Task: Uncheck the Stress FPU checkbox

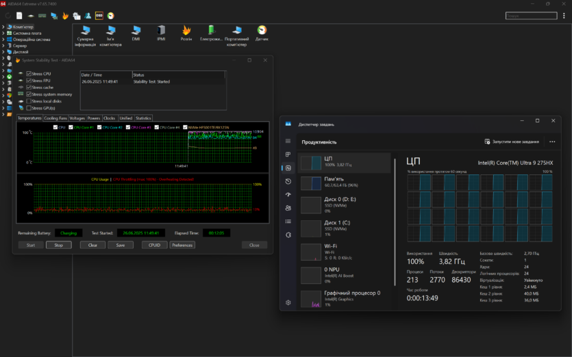Action: tap(29, 81)
